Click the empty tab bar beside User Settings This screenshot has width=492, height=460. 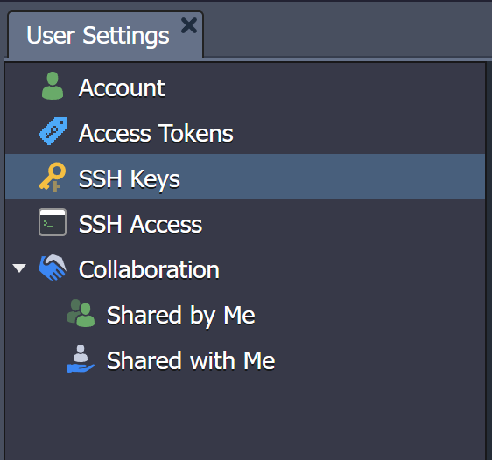(347, 31)
